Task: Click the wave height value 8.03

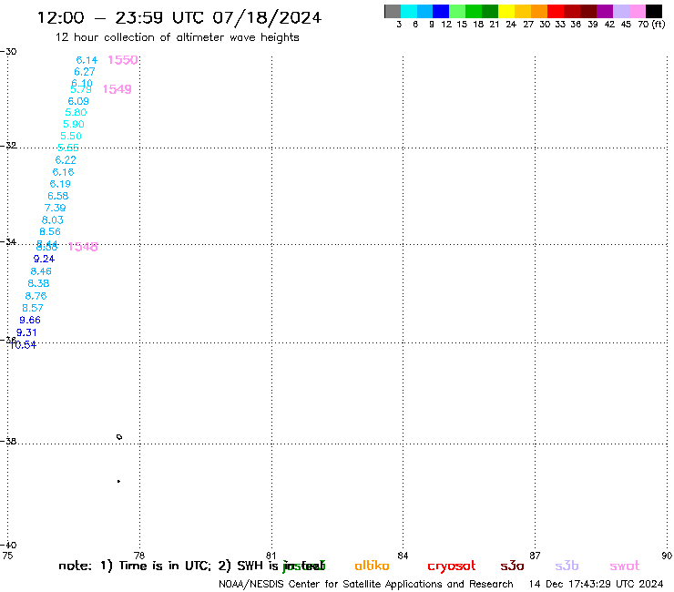Action: (x=53, y=219)
